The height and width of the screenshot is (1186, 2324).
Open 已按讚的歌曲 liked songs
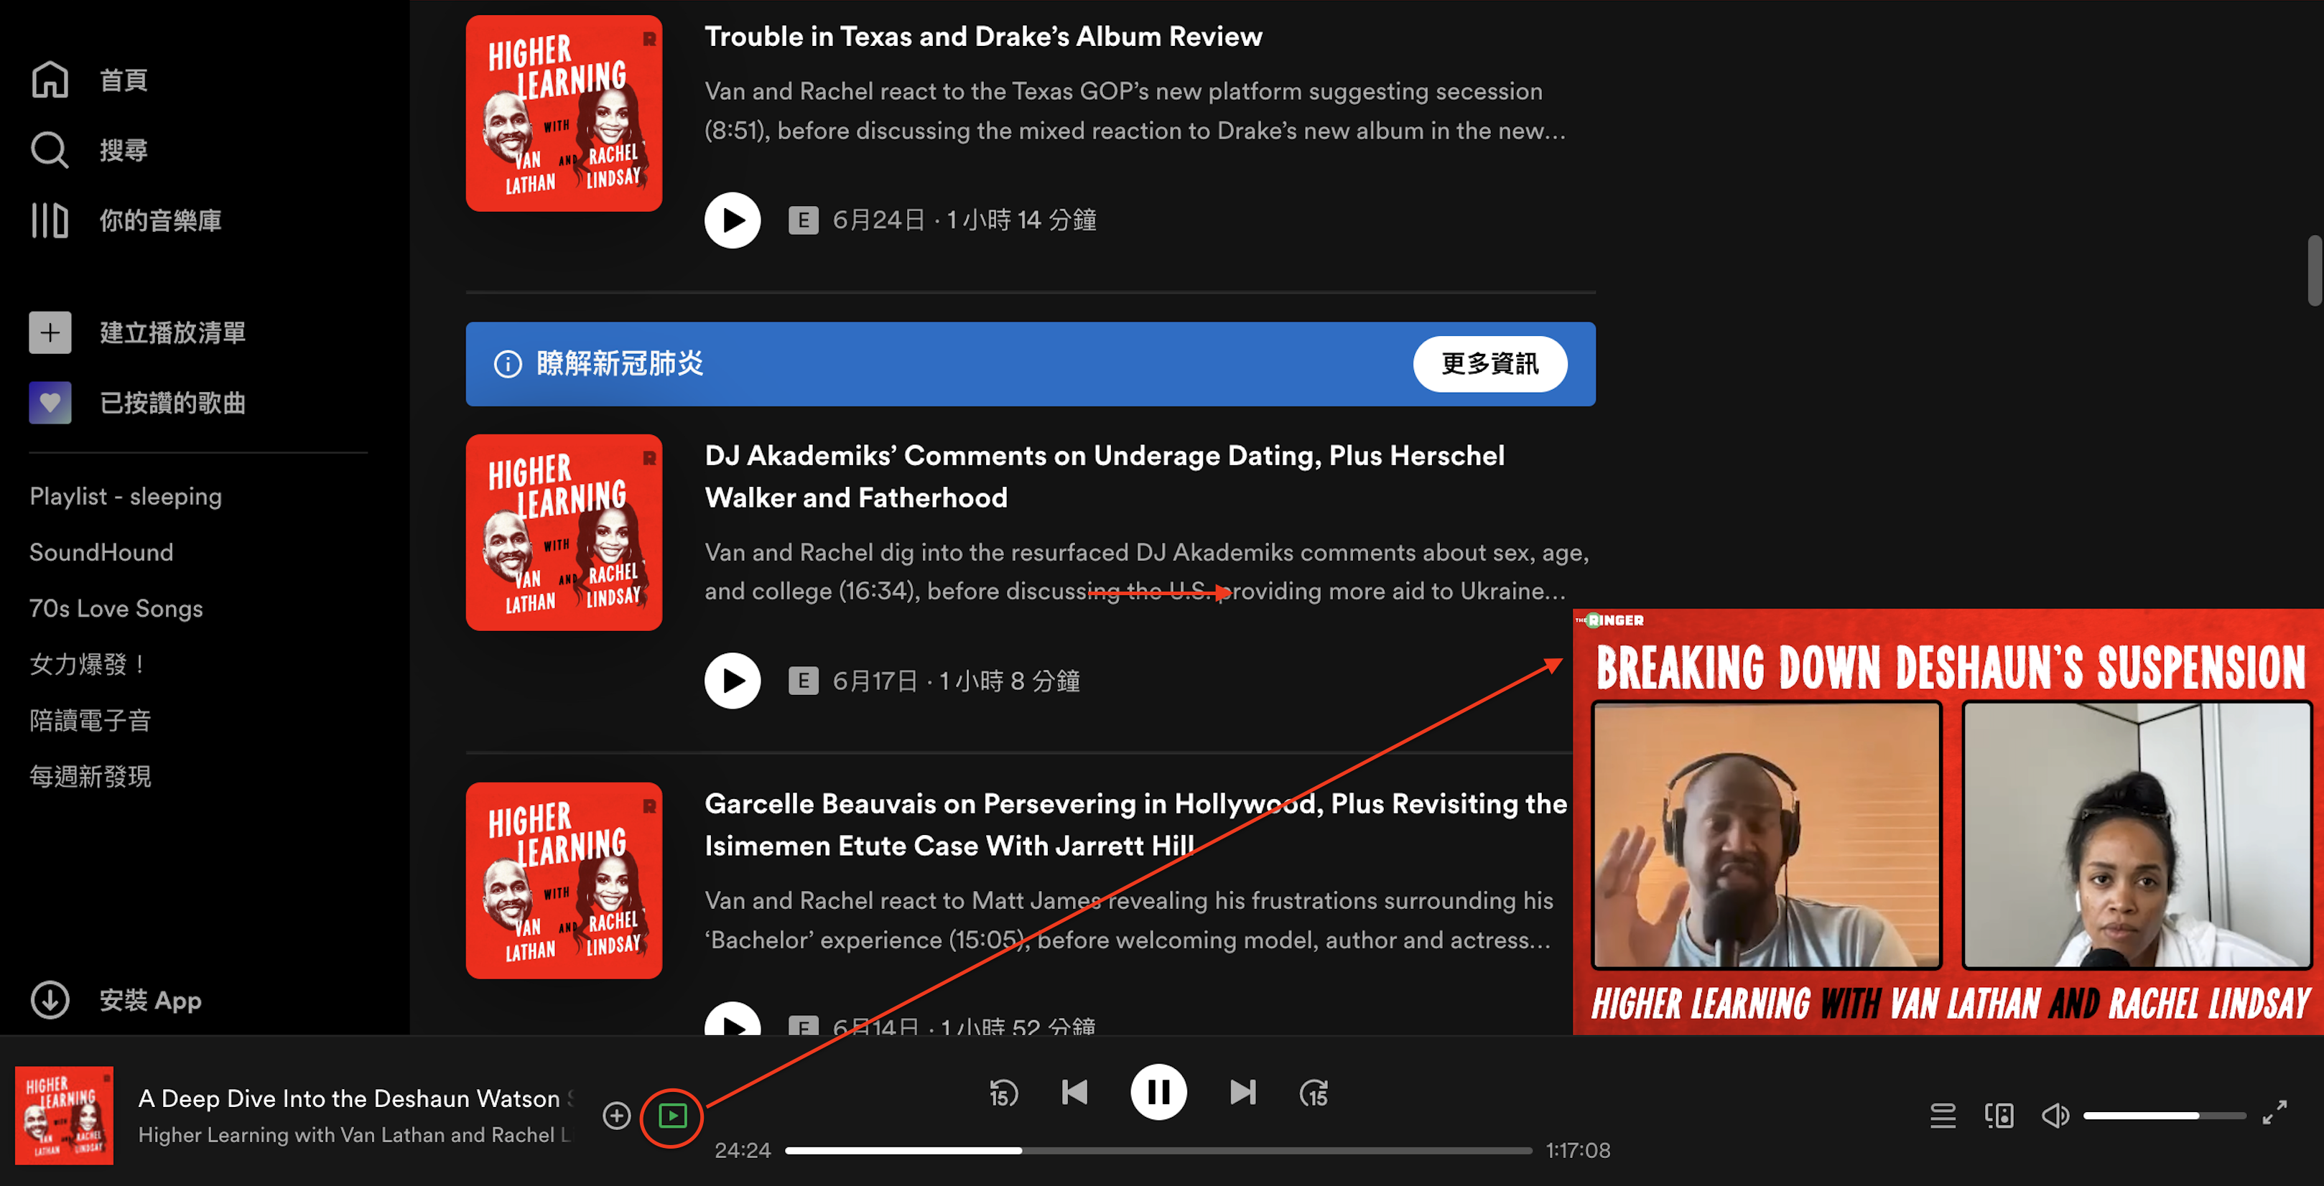[173, 403]
